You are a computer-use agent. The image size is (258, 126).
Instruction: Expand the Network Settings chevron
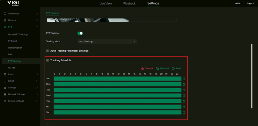(37, 94)
